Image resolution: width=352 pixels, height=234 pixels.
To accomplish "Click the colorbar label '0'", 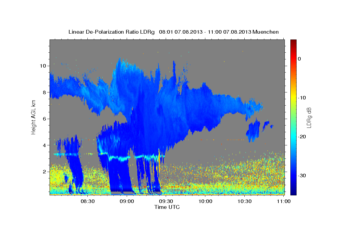I will coord(299,59).
